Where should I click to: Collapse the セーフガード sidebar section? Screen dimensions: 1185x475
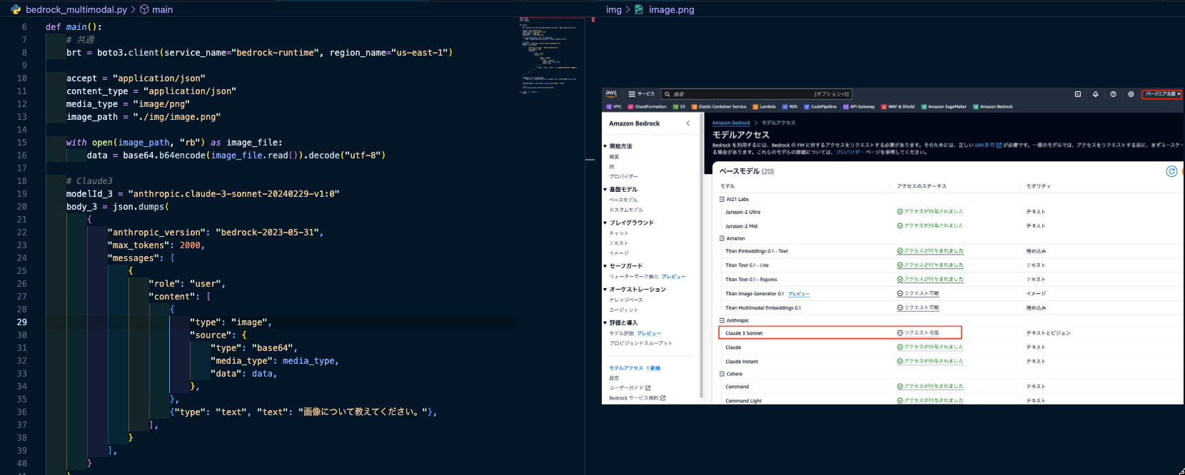point(605,266)
